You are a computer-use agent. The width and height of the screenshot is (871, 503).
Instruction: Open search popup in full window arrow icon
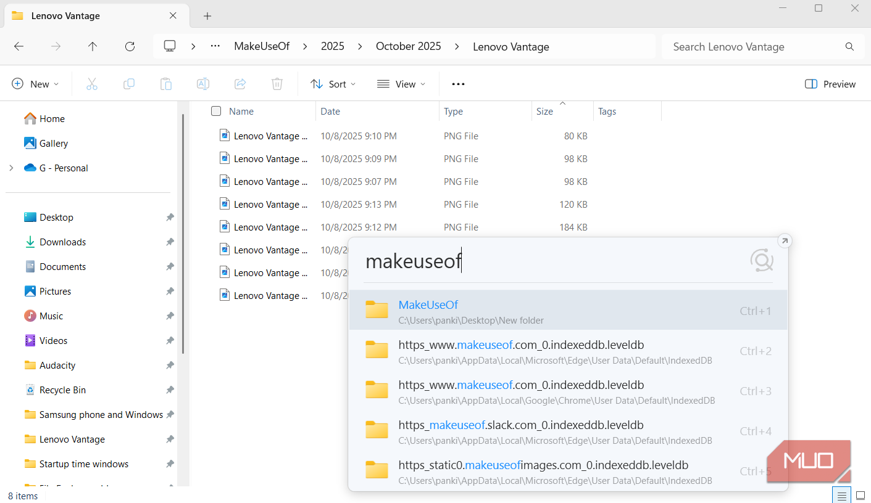pyautogui.click(x=784, y=241)
